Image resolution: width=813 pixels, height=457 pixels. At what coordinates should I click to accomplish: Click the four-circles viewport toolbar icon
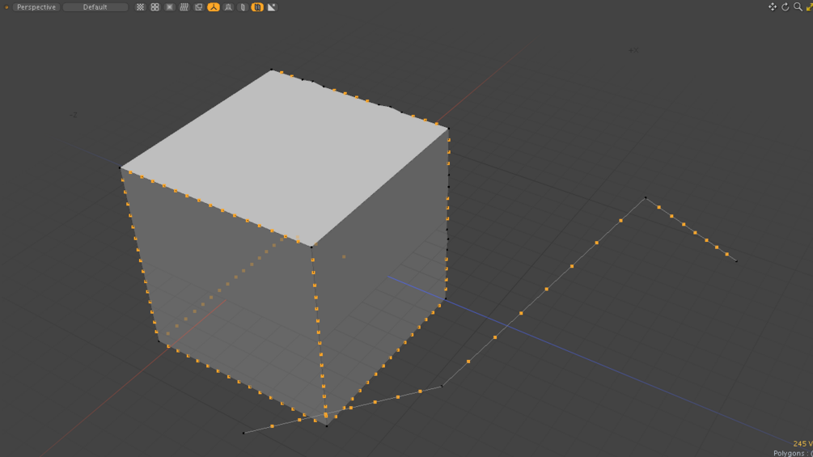tap(155, 7)
